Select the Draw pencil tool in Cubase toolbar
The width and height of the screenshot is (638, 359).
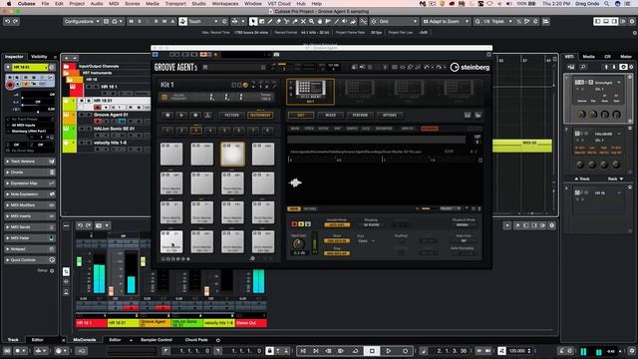coord(270,21)
